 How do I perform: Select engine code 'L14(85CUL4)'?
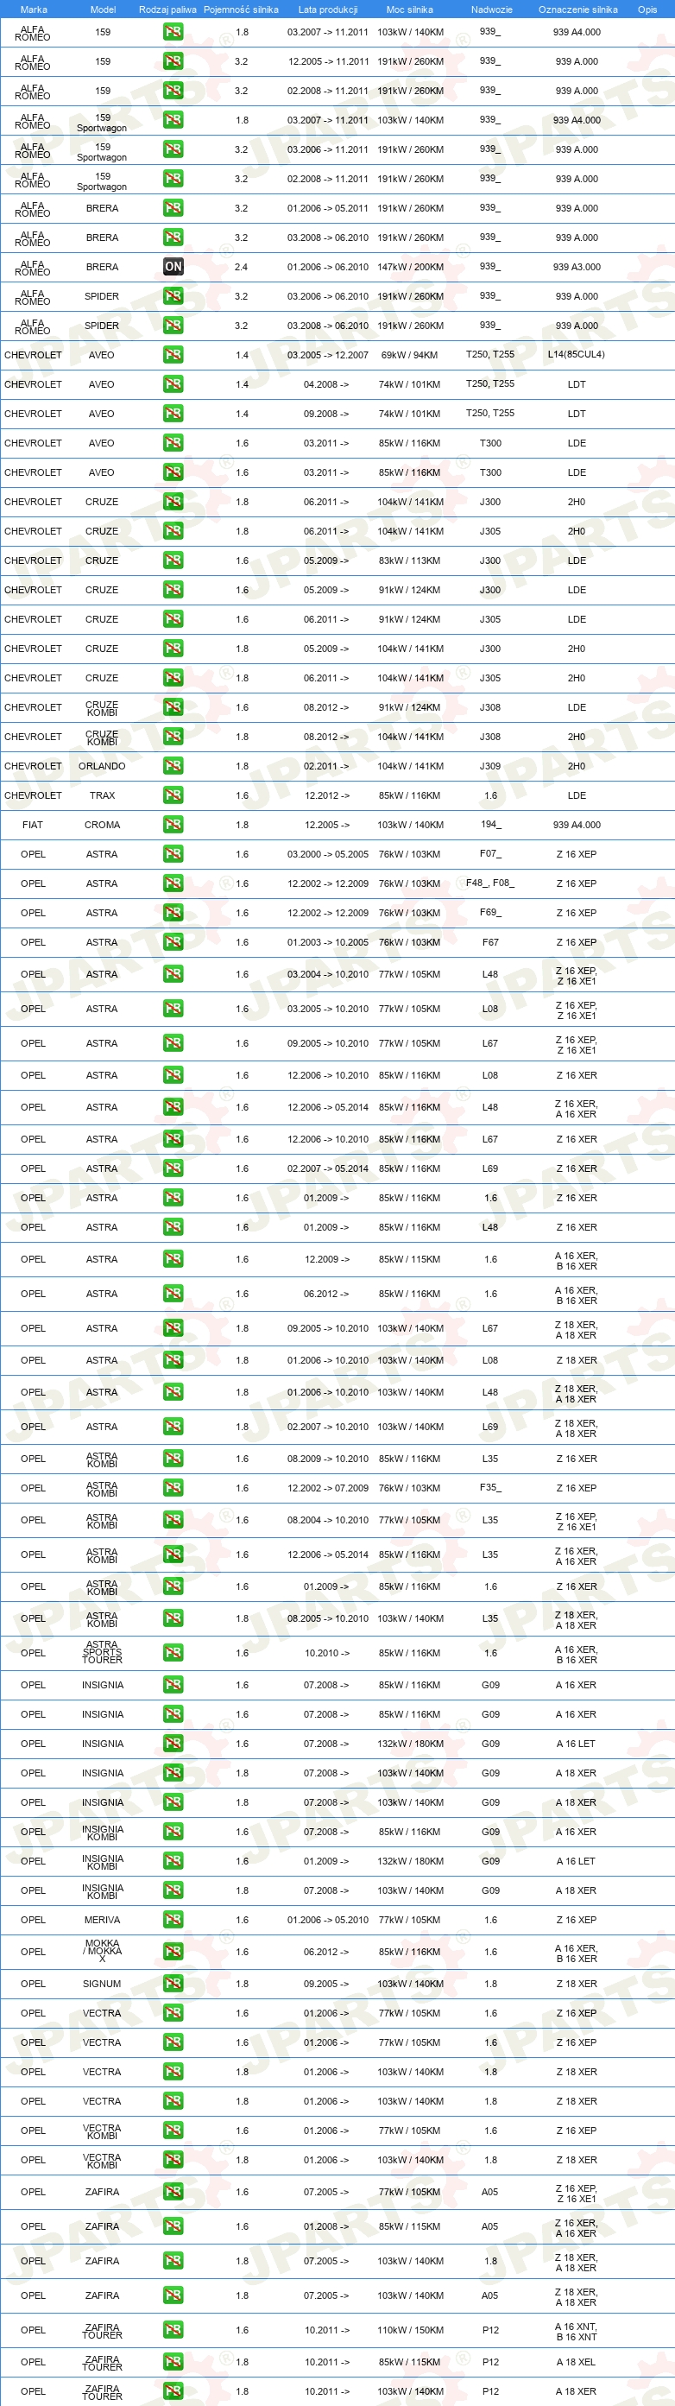pos(576,355)
